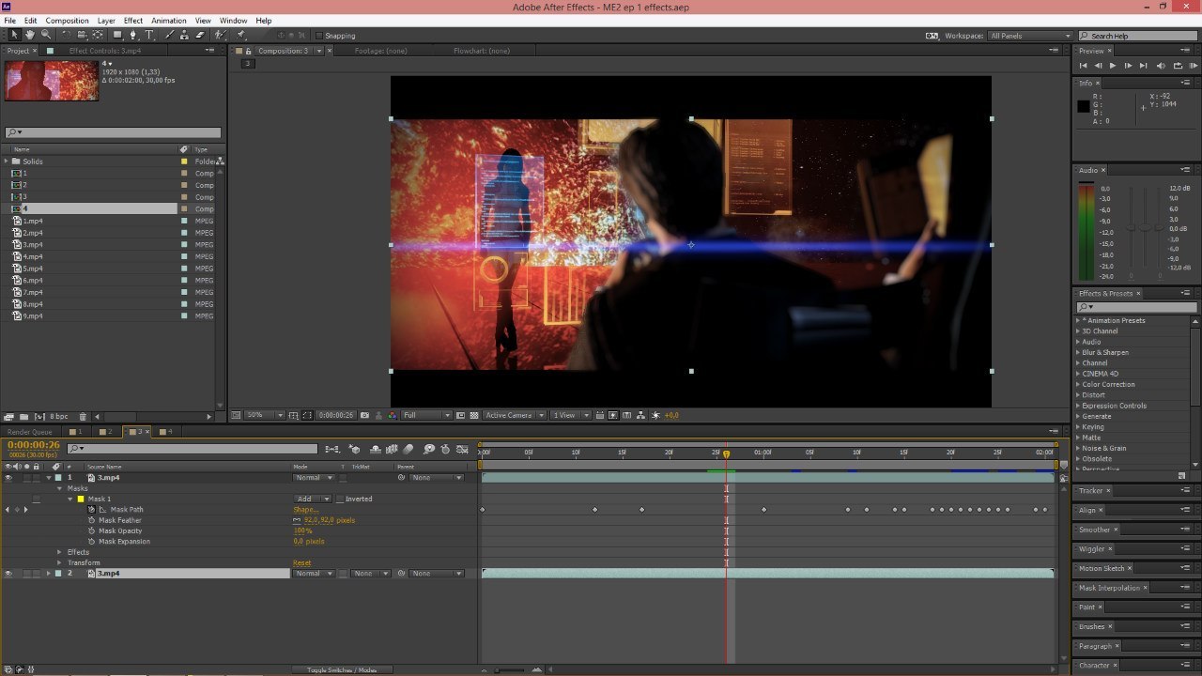
Task: Jump to first frame in Preview panel
Action: (x=1083, y=66)
